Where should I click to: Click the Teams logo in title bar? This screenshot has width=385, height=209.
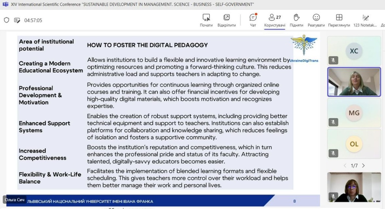click(5, 4)
